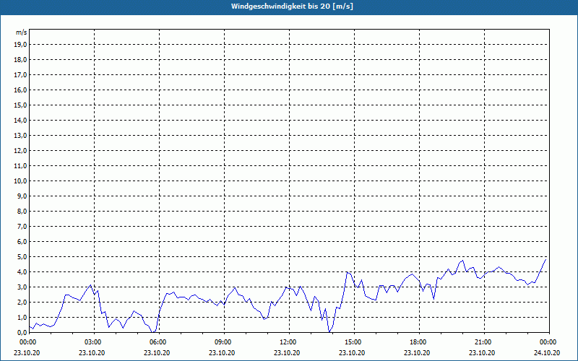The width and height of the screenshot is (578, 361).
Task: Pick the '0,0' y-axis origin label
Action: pos(22,333)
